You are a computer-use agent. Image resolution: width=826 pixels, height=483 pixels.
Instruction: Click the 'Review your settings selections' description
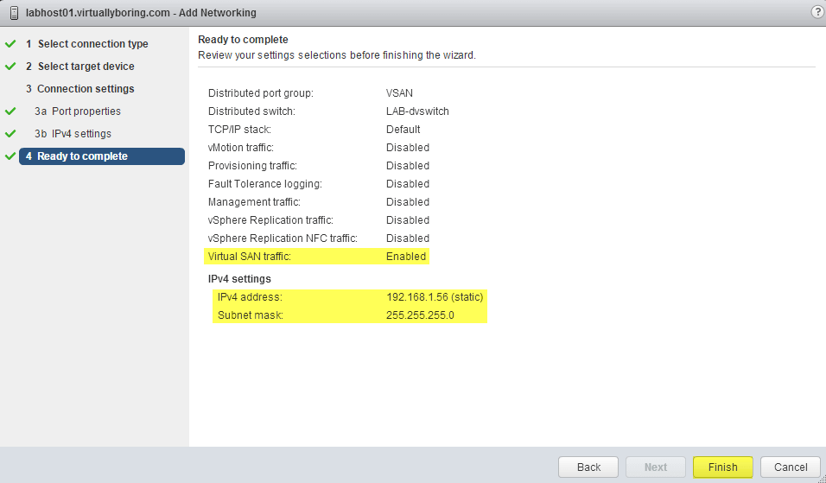(337, 55)
